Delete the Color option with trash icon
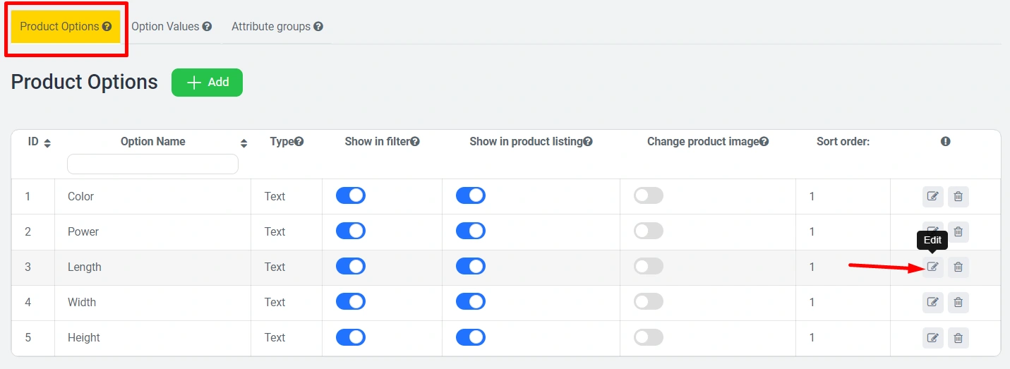 point(958,197)
